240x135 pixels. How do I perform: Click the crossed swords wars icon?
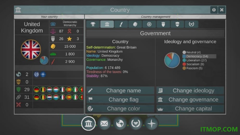point(18,105)
